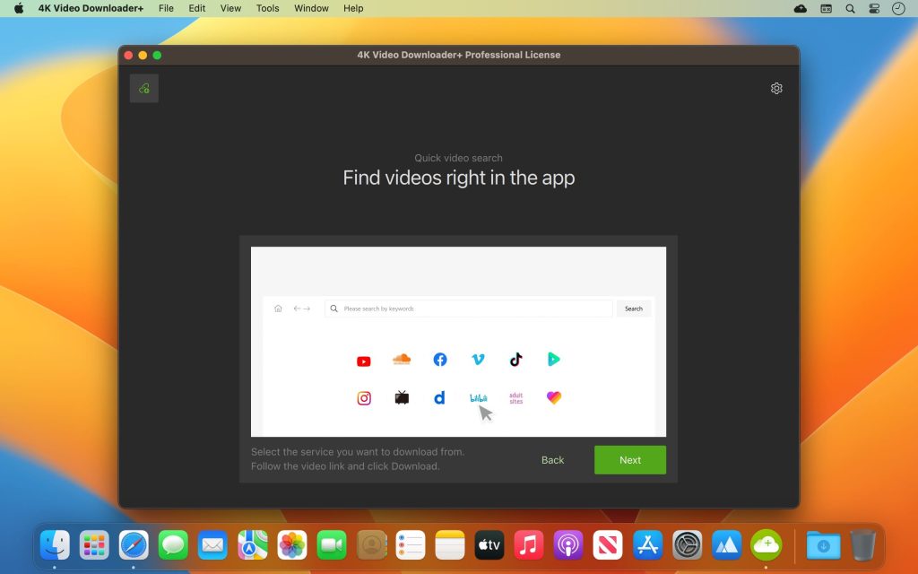Select the Facebook service icon
This screenshot has width=918, height=574.
tap(439, 359)
